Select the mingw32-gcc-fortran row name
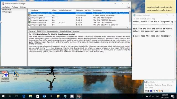 pyautogui.click(x=40, y=20)
